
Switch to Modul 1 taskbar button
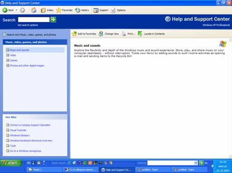[44, 170]
